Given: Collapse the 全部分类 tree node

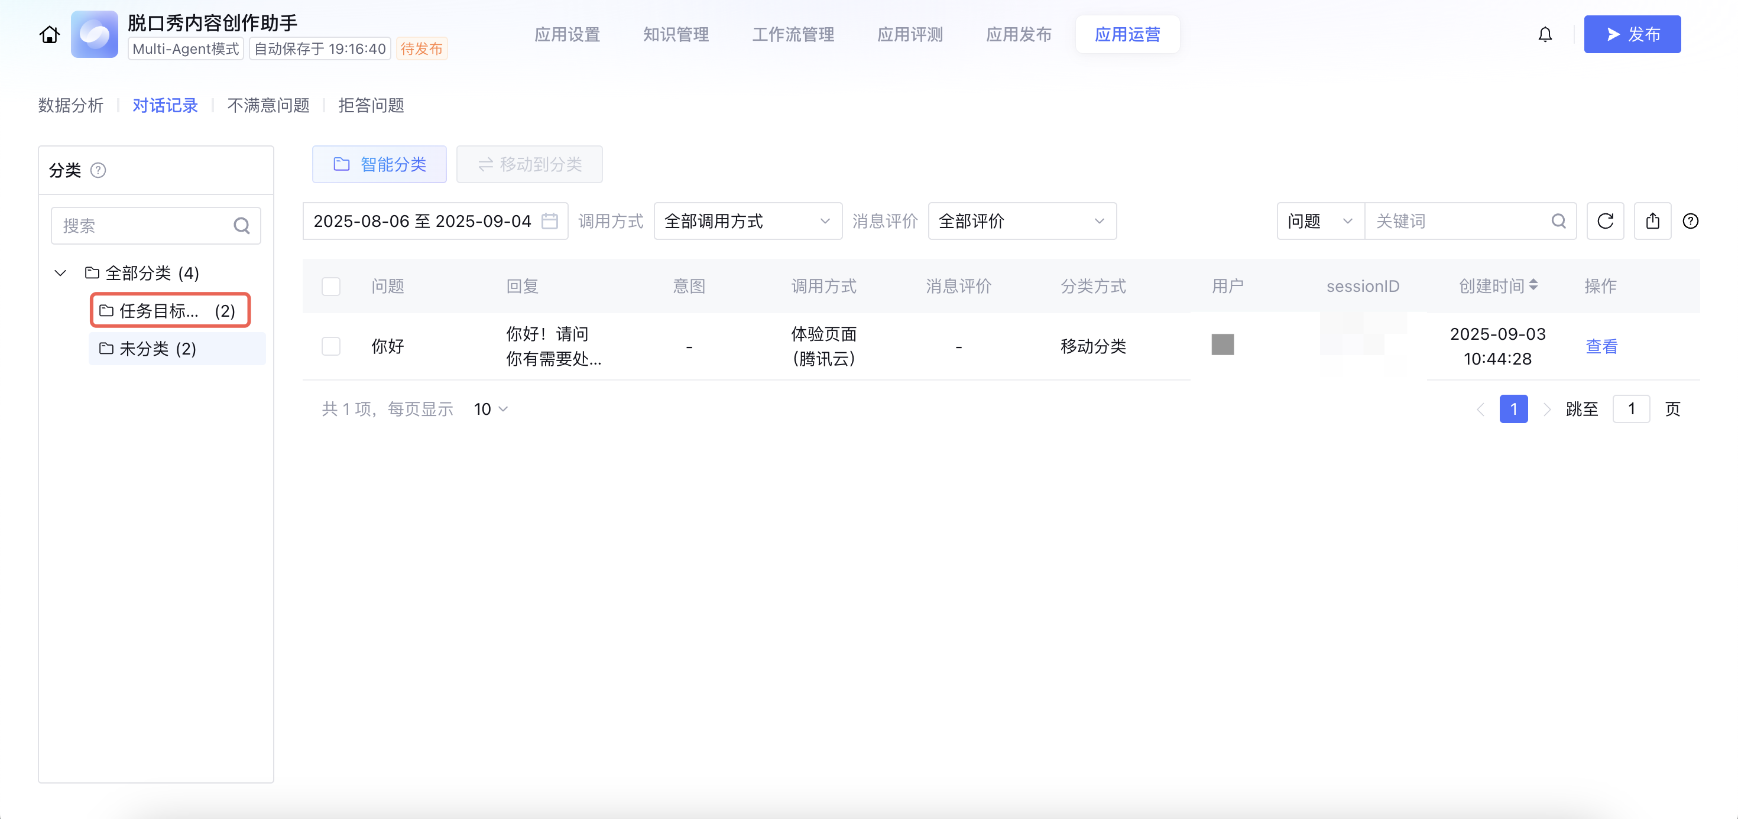Looking at the screenshot, I should coord(60,273).
